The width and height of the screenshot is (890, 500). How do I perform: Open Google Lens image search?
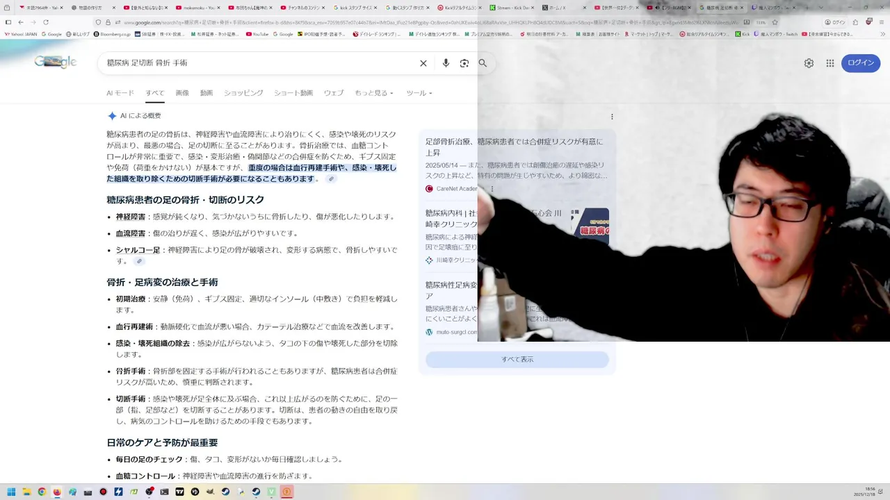464,63
